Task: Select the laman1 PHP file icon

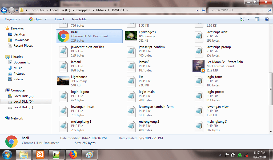Action: pos(63,66)
